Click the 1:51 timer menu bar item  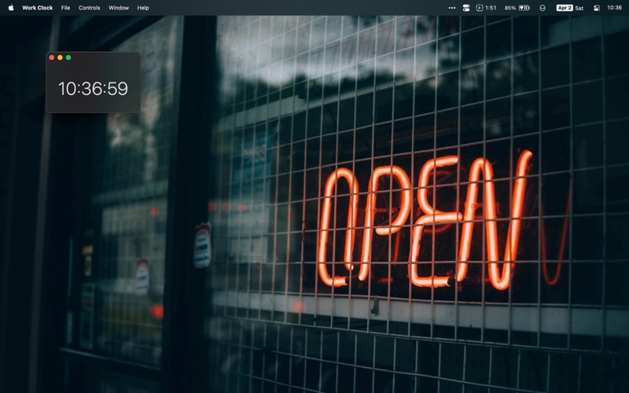(486, 8)
